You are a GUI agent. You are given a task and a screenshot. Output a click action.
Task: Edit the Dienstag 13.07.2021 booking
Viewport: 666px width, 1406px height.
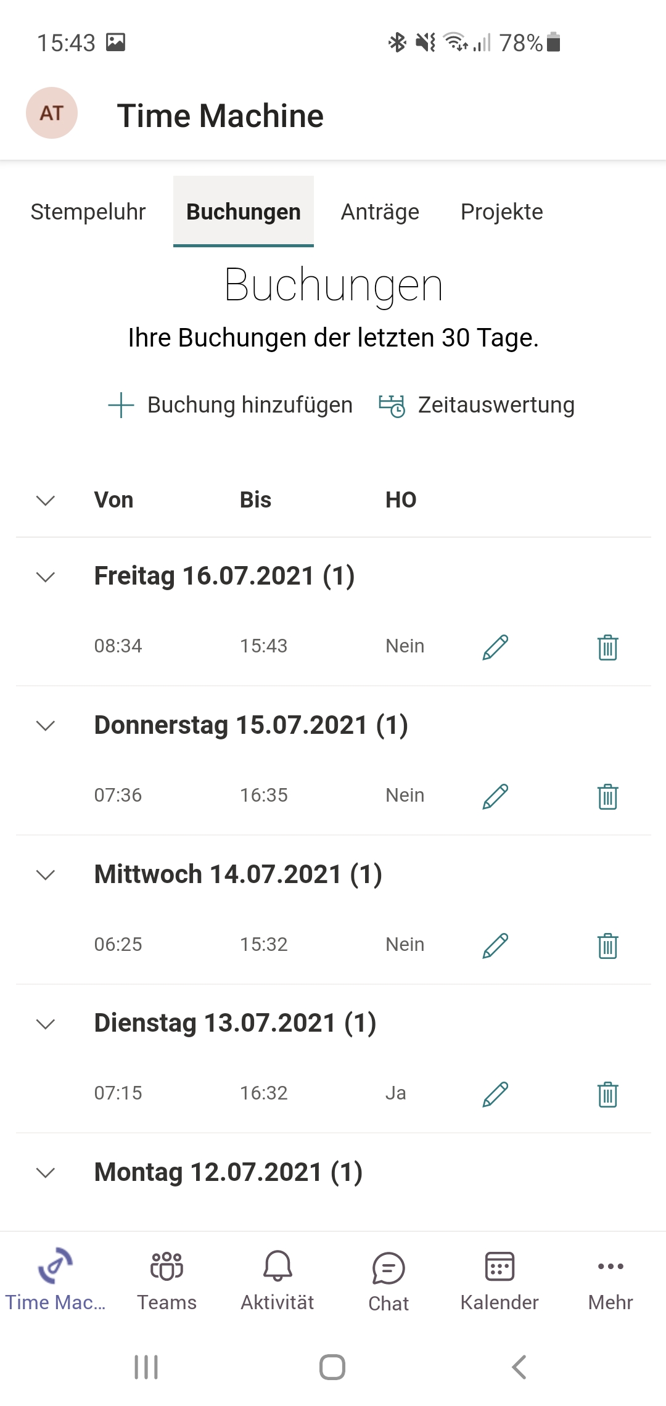tap(495, 1094)
